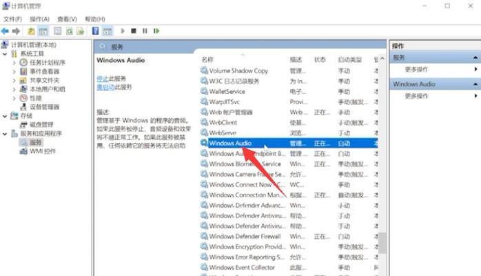This screenshot has height=276, width=481.
Task: Open 更多操作 under Windows Audio section
Action: (416, 96)
